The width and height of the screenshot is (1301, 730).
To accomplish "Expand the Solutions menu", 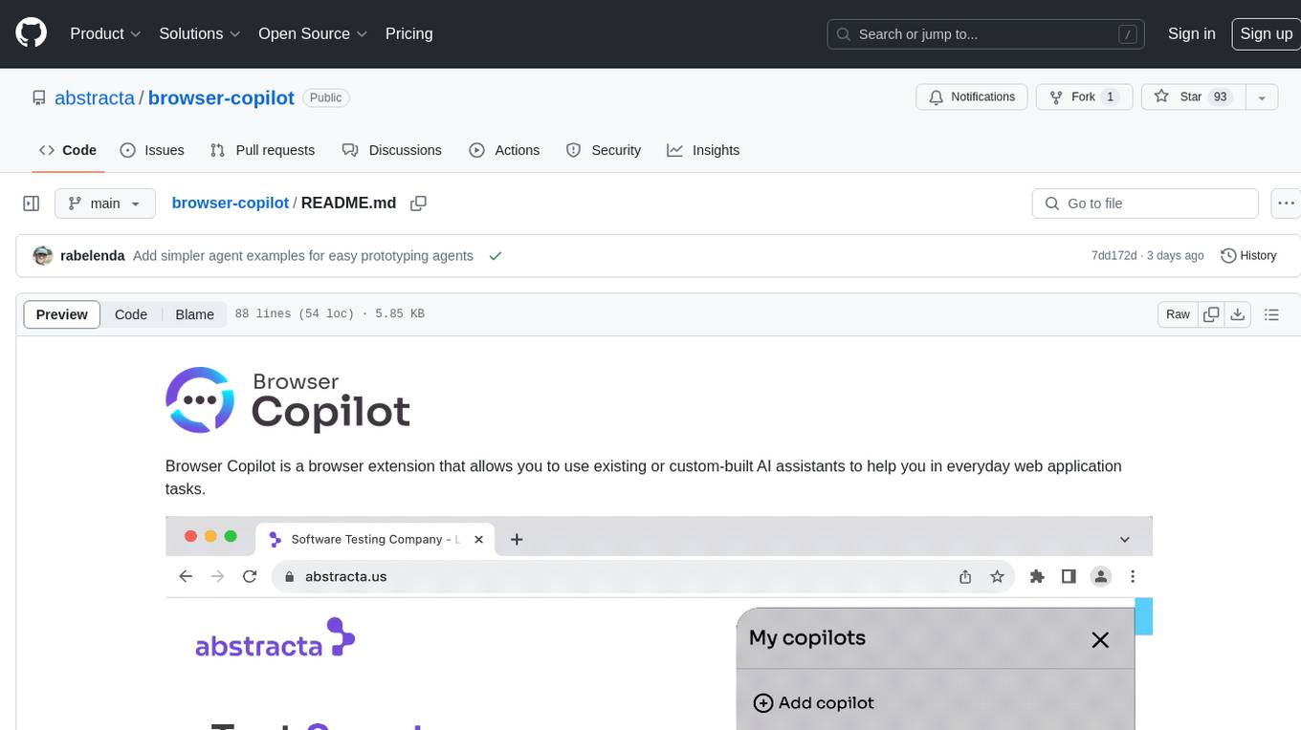I will [x=200, y=33].
